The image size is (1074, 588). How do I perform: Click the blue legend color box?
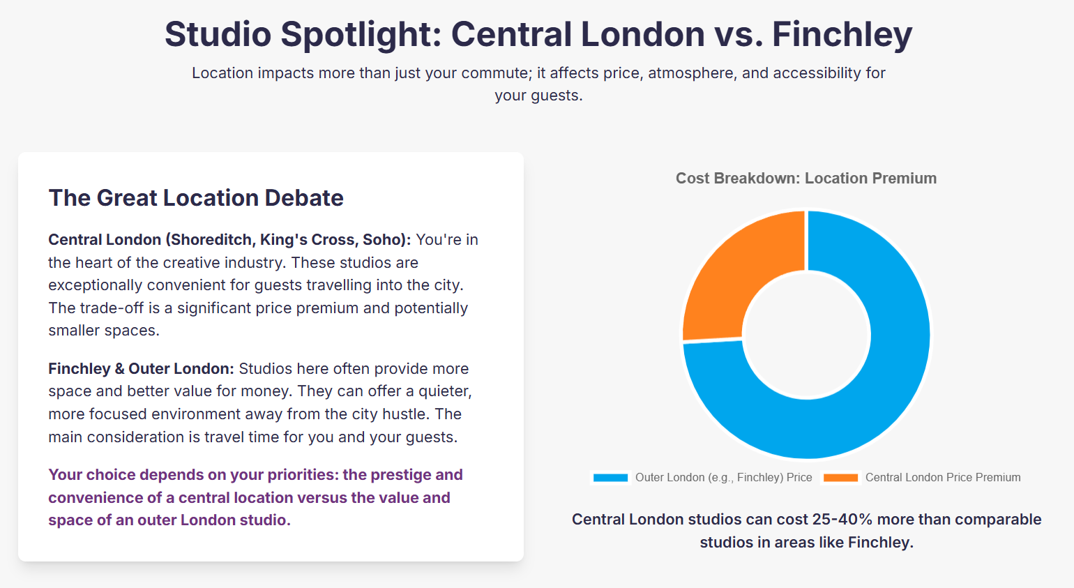tap(610, 478)
